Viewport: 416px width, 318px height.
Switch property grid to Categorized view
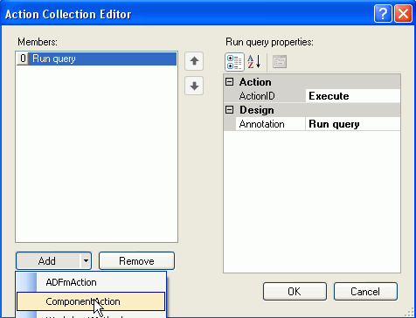[x=234, y=62]
